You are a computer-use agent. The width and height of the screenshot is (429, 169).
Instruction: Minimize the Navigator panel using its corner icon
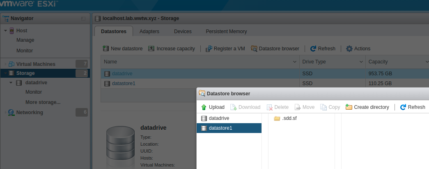coord(83,18)
